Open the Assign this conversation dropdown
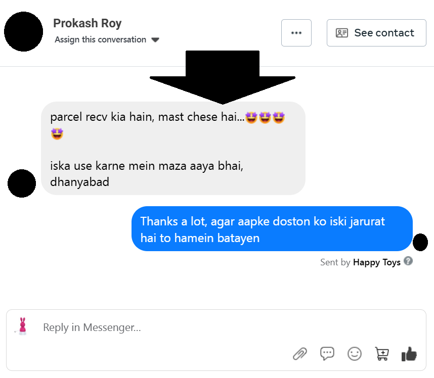This screenshot has height=378, width=434. (x=100, y=39)
